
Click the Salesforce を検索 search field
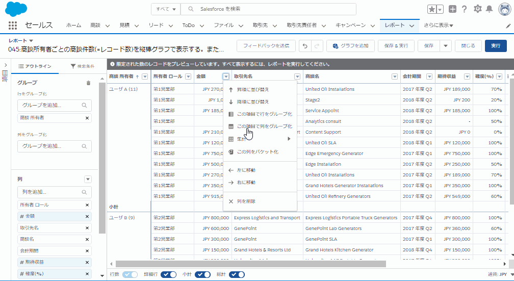point(268,9)
